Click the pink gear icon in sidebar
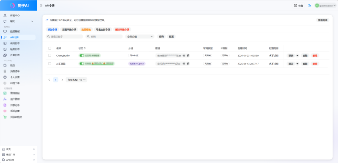 tap(5, 111)
